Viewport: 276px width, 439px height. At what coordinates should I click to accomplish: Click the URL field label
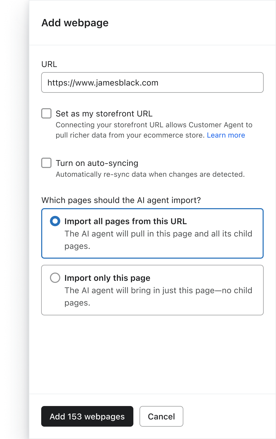[49, 64]
